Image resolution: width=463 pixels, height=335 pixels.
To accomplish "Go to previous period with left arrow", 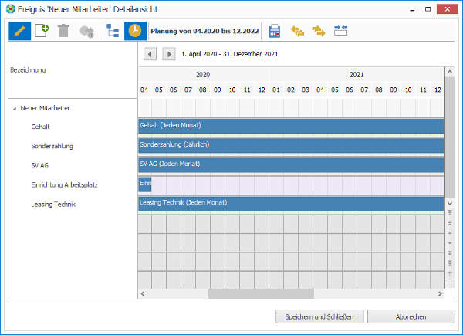I will [x=150, y=54].
